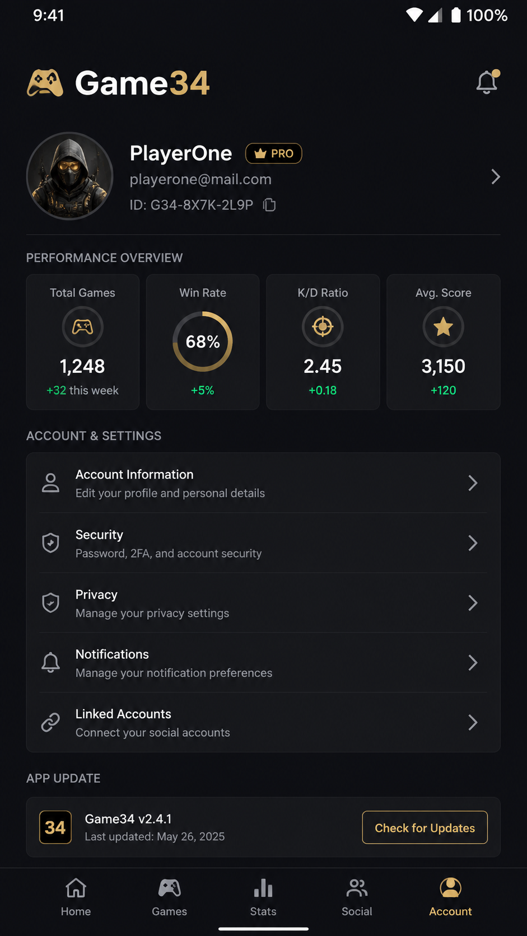The height and width of the screenshot is (936, 527).
Task: Expand the Privacy row chevron
Action: coord(473,603)
